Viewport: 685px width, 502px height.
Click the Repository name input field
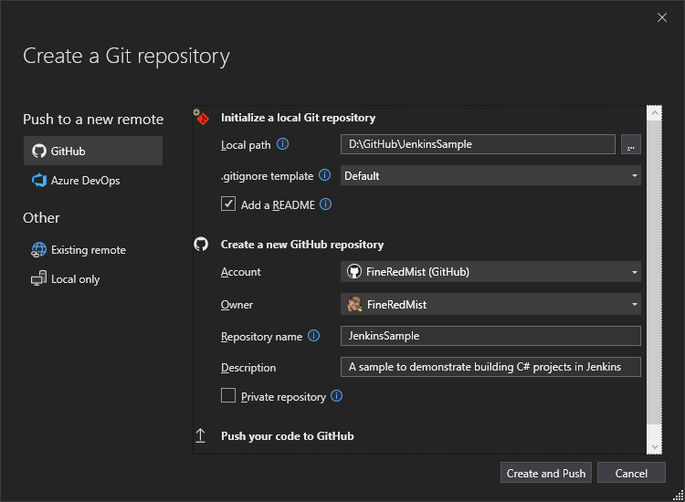point(490,336)
